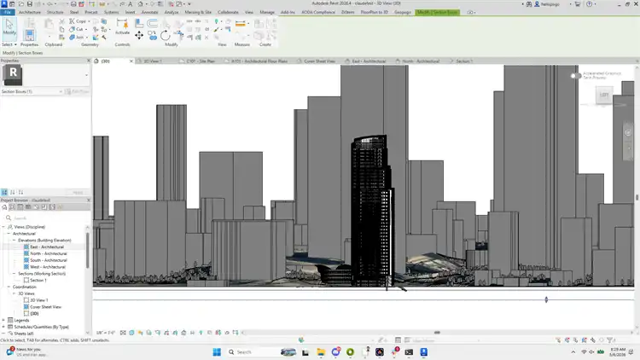
Task: Click the signed-in user account name
Action: click(x=550, y=4)
